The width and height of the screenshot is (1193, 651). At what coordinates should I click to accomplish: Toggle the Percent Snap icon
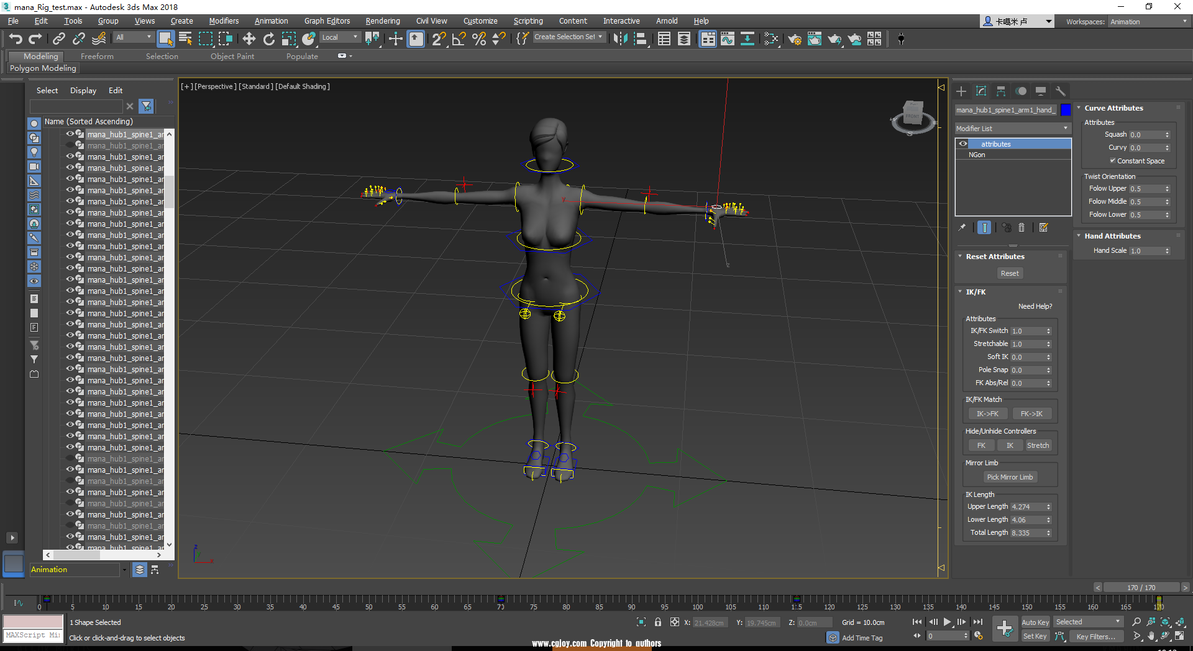click(x=479, y=39)
